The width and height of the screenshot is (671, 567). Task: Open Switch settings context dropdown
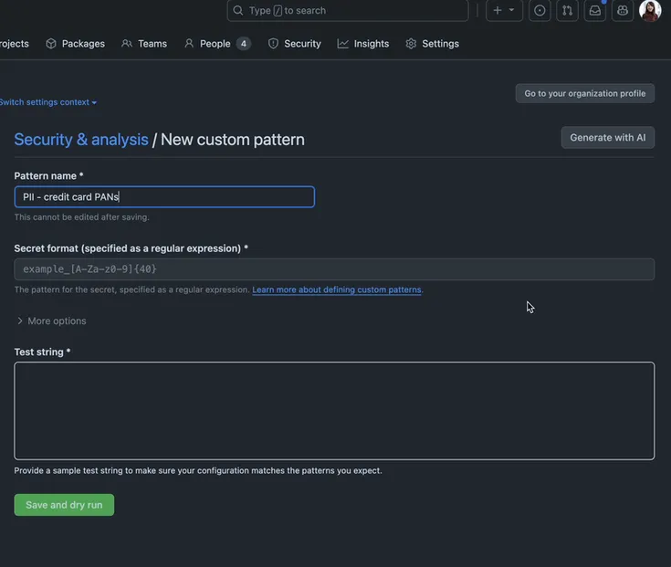coord(47,102)
